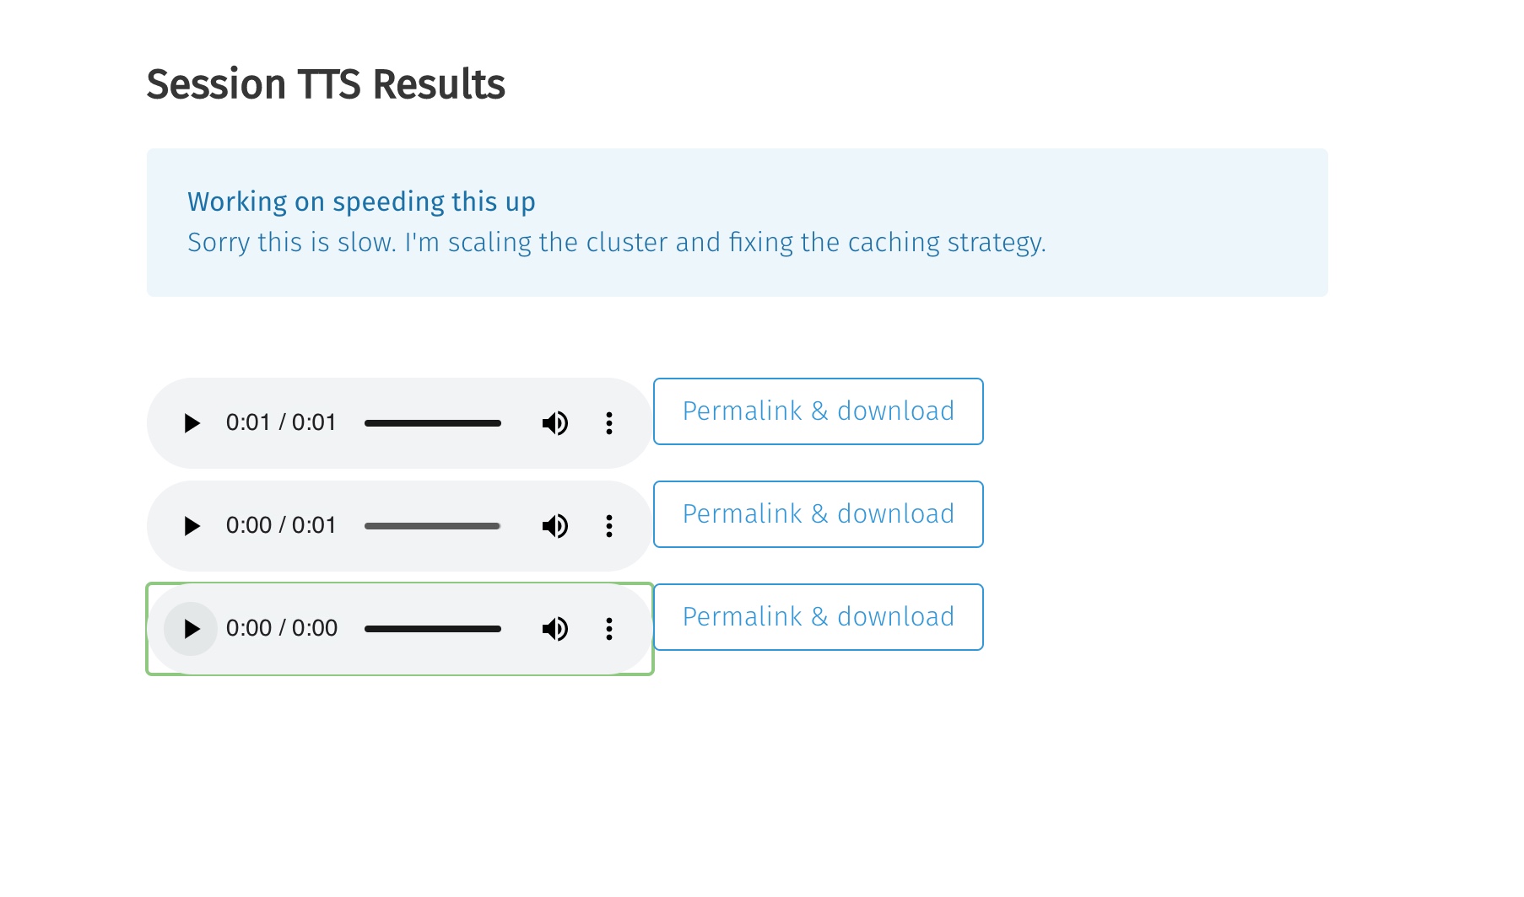Viewport: 1524px width, 897px height.
Task: Play the second audio clip
Action: tap(192, 526)
